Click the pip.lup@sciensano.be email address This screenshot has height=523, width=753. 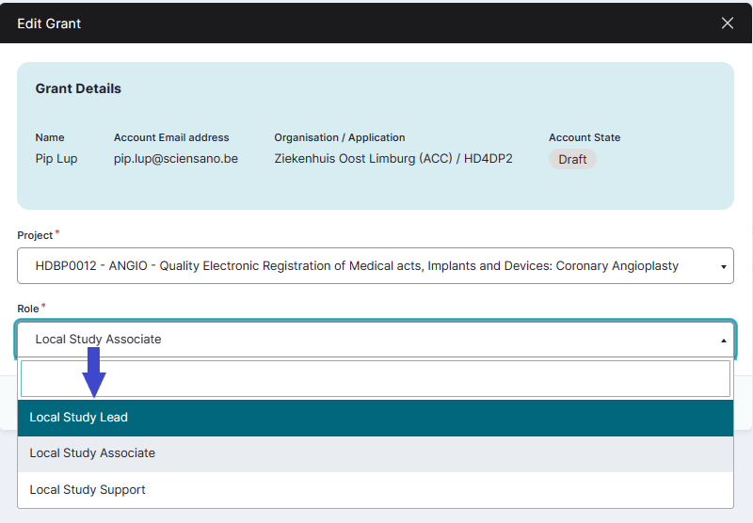click(x=176, y=159)
